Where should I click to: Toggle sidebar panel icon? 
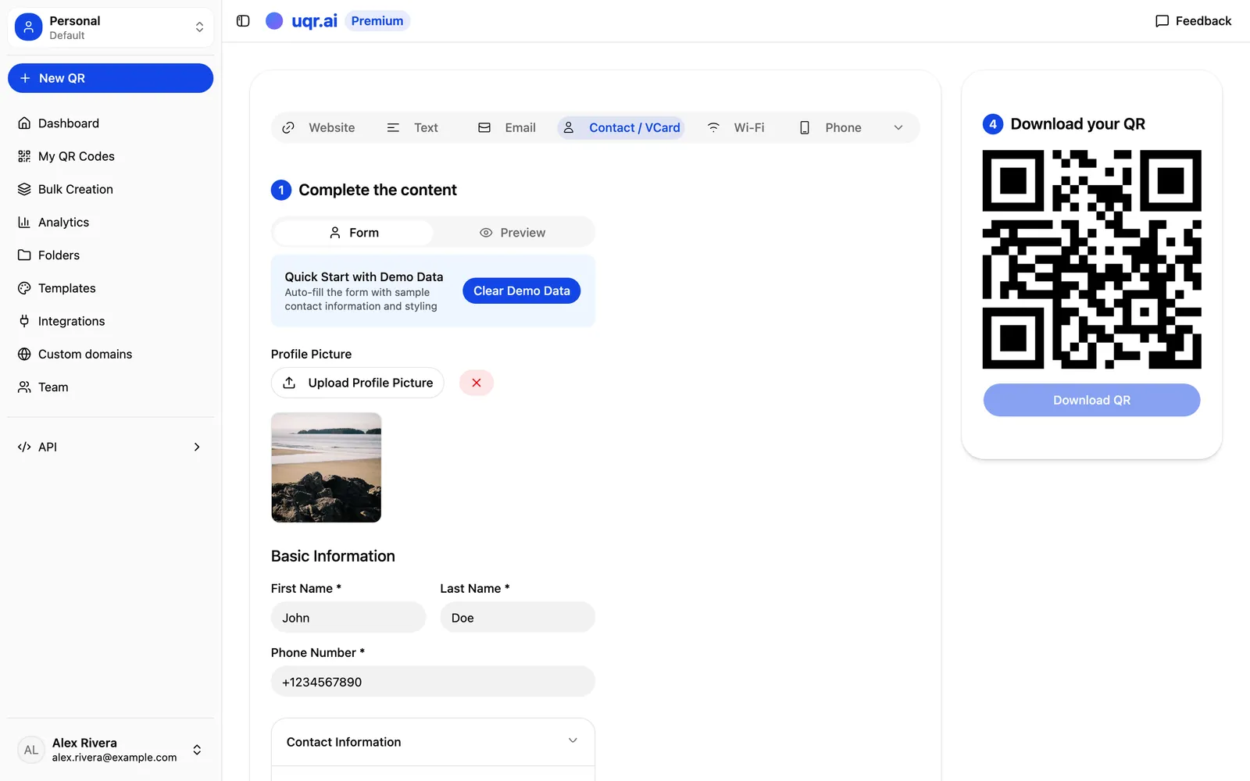tap(243, 21)
